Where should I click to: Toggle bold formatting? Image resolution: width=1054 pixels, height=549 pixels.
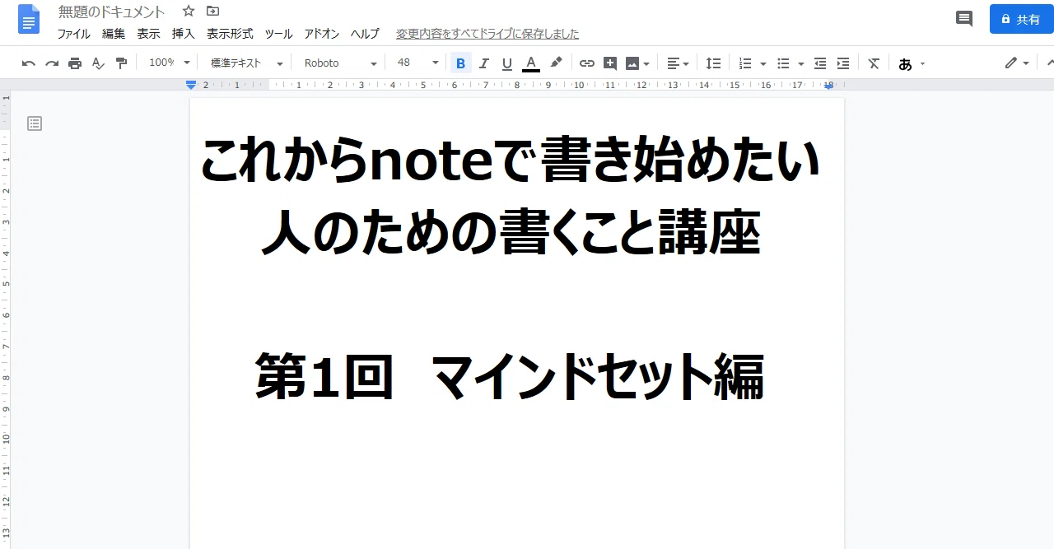point(460,63)
